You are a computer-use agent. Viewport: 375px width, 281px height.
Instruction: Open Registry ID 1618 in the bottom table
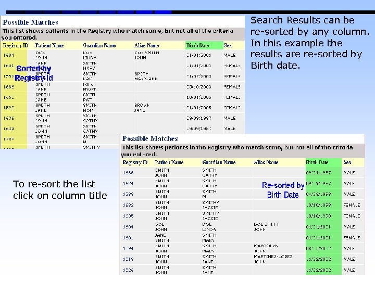(128, 259)
